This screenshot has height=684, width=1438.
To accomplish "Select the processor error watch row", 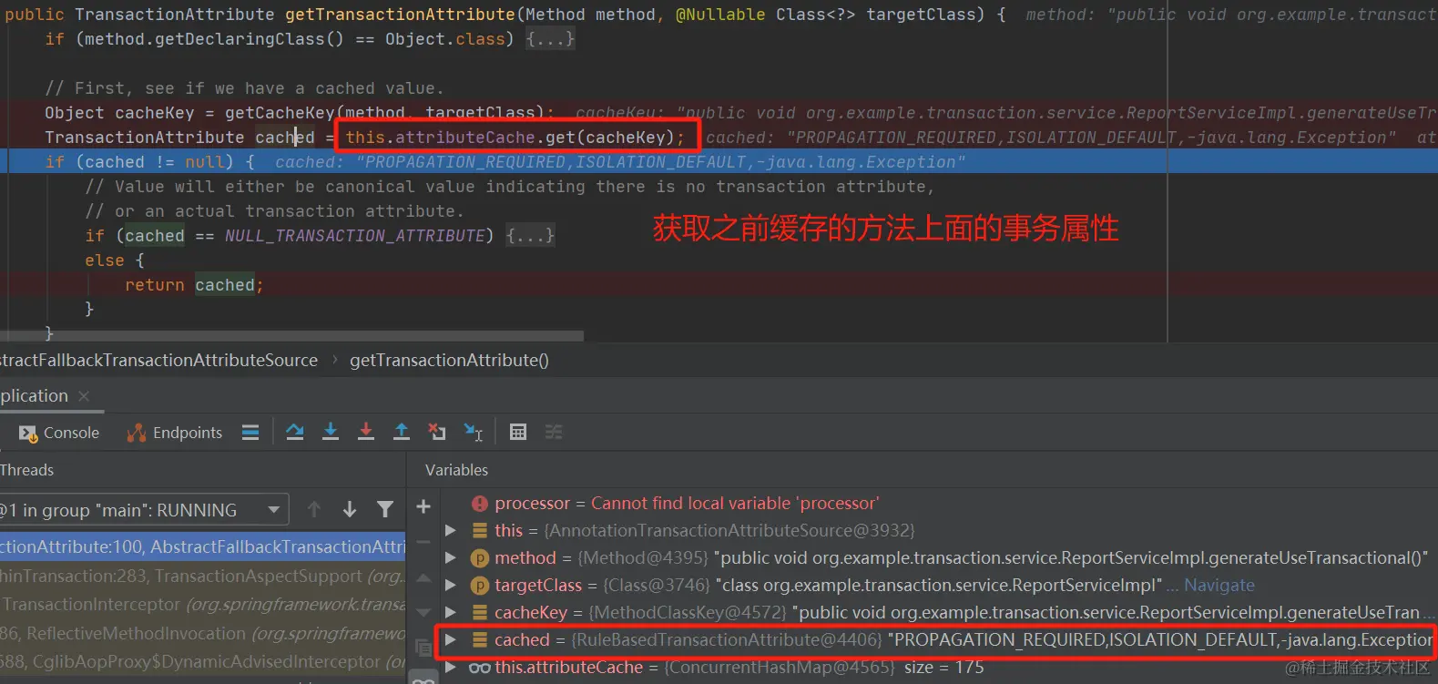I will tap(938, 503).
